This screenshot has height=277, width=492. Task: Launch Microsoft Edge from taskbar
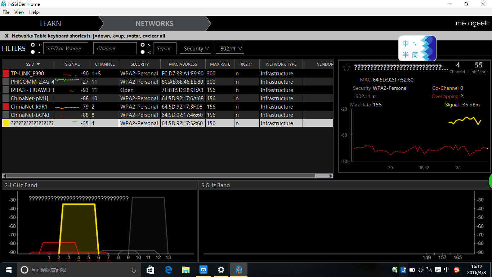[x=168, y=270]
